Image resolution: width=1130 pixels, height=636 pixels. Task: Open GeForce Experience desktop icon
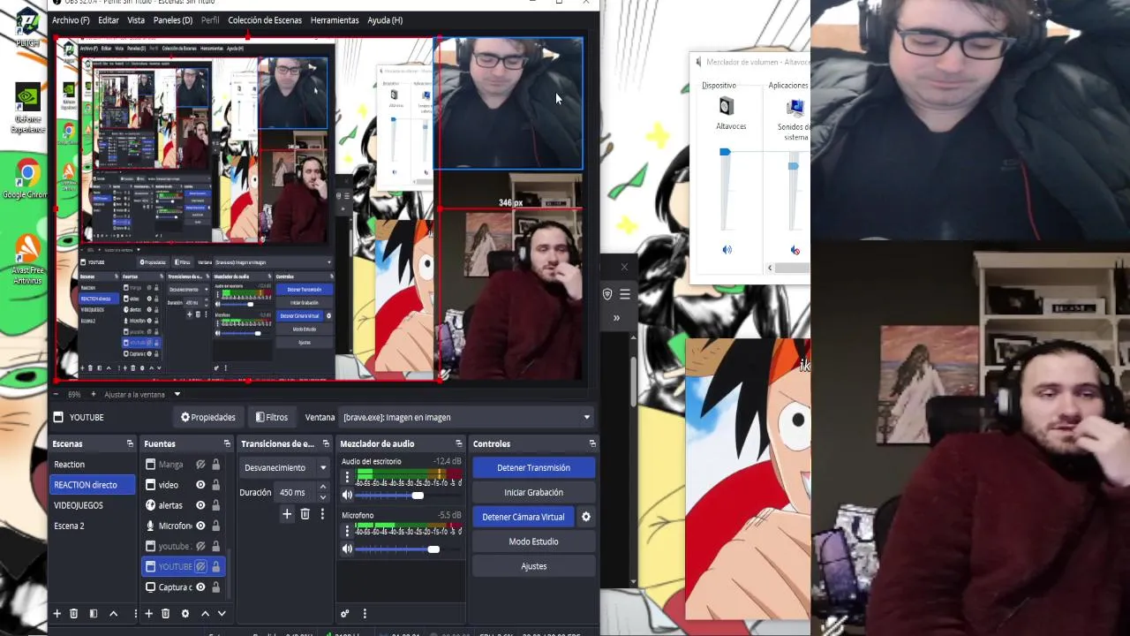pos(26,108)
